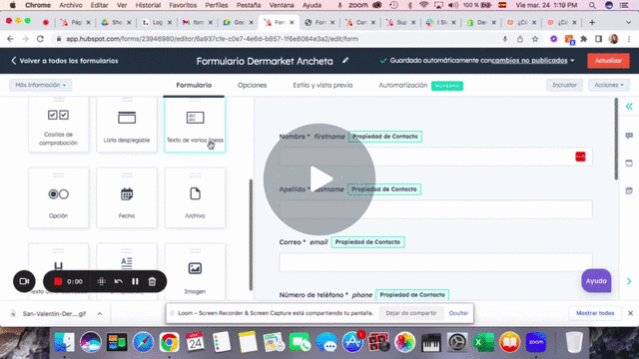The width and height of the screenshot is (639, 359).
Task: Add a Casillas de comprobación field
Action: [x=58, y=124]
